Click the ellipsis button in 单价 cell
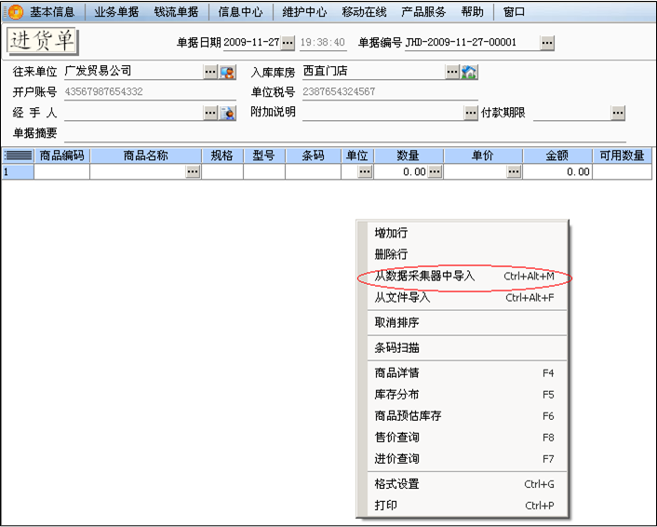This screenshot has height=527, width=657. coord(513,172)
